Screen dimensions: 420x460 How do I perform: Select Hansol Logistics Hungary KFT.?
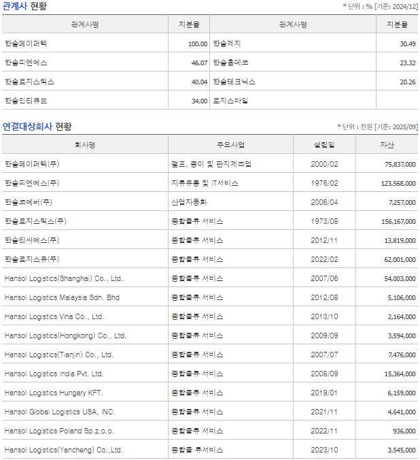click(54, 393)
